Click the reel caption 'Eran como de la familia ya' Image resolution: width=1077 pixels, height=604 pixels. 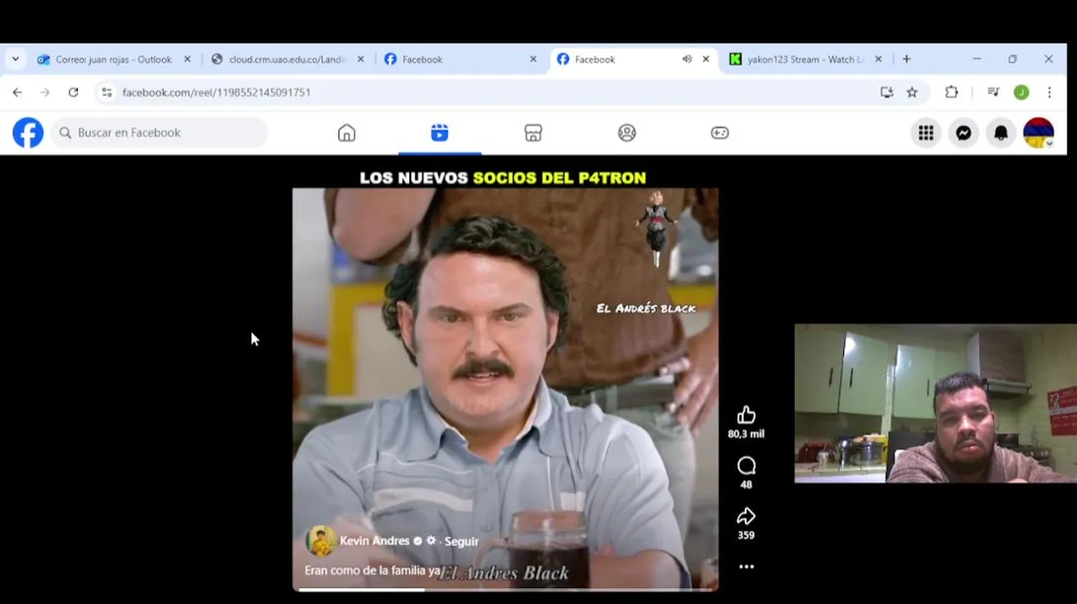[372, 570]
